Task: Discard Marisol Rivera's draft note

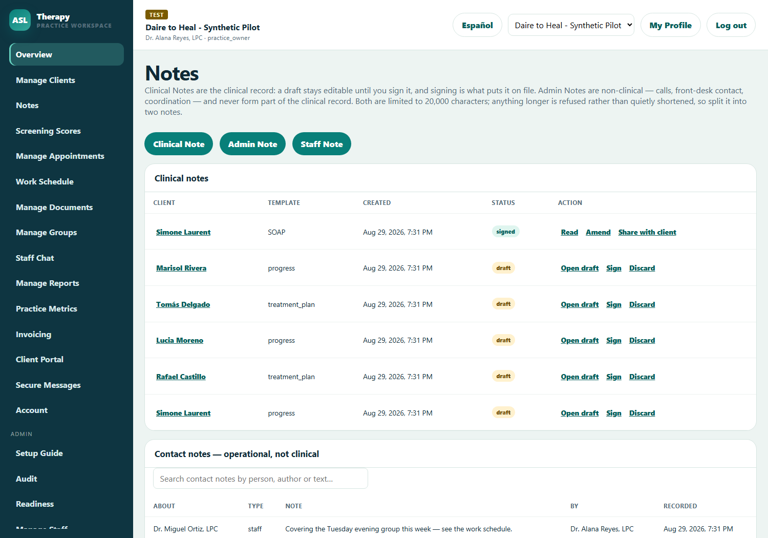Action: [642, 268]
